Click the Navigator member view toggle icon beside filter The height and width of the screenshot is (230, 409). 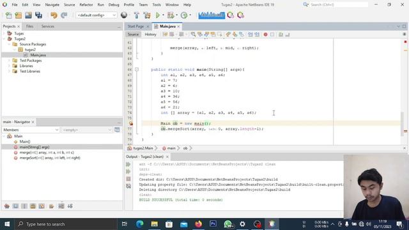117,130
